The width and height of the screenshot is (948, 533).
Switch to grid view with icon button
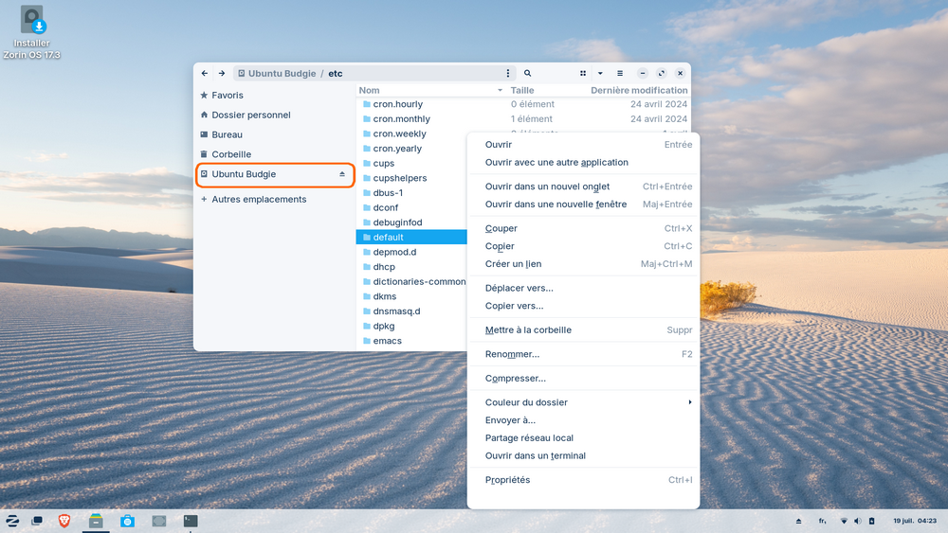583,73
